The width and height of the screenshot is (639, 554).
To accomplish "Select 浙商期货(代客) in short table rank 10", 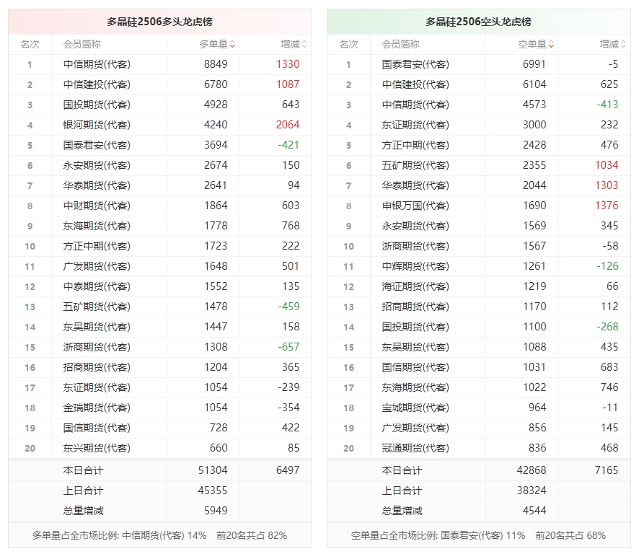I will pos(415,246).
